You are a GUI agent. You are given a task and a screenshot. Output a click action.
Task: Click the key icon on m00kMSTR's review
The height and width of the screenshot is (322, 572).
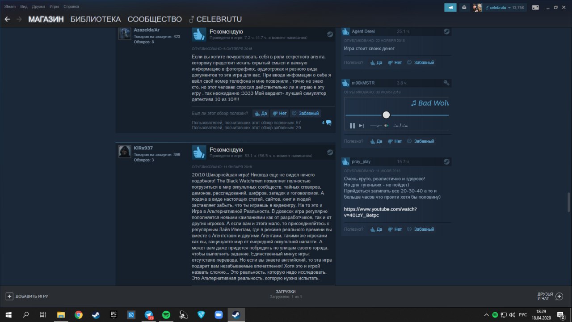pyautogui.click(x=446, y=83)
